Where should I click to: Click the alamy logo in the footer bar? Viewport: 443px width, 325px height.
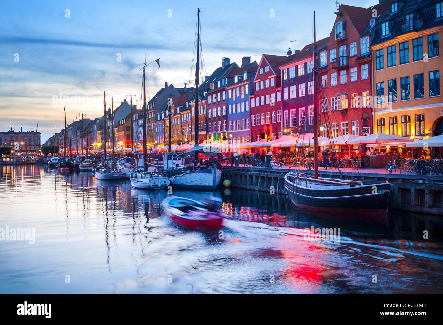[34, 310]
